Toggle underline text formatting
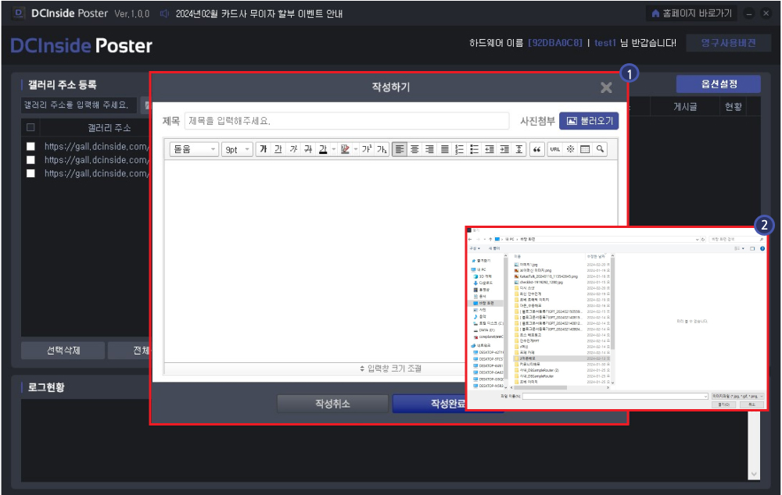The height and width of the screenshot is (495, 782). (x=278, y=149)
